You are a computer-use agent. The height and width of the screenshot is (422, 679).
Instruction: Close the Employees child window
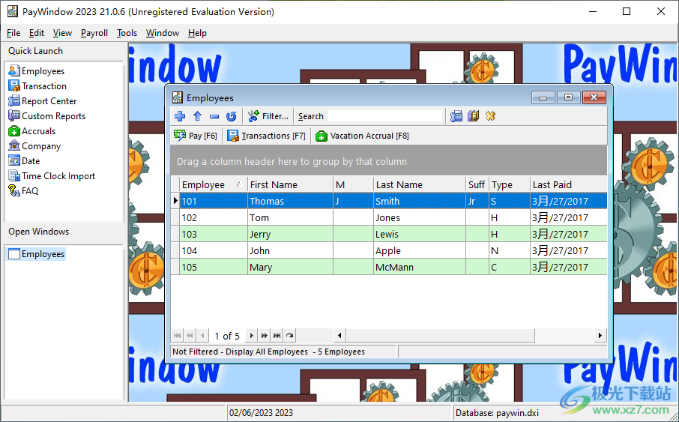[x=594, y=97]
